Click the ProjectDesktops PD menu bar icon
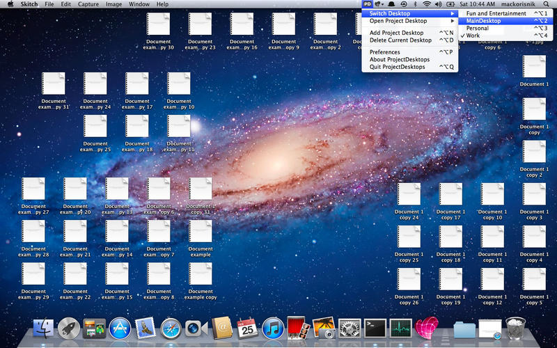This screenshot has height=348, width=557. (368, 4)
